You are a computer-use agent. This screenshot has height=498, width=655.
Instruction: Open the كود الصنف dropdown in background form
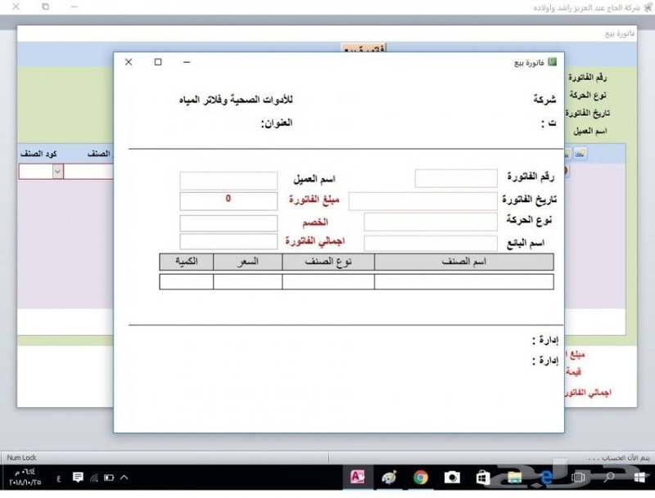click(x=57, y=172)
